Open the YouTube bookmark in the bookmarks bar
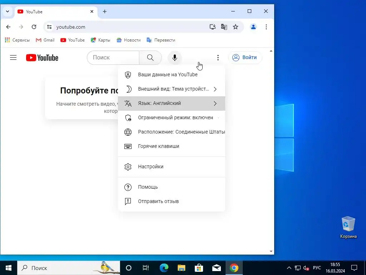The height and width of the screenshot is (275, 366). (x=72, y=40)
